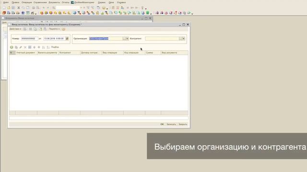
Task: Click the OK button
Action: [x=162, y=124]
